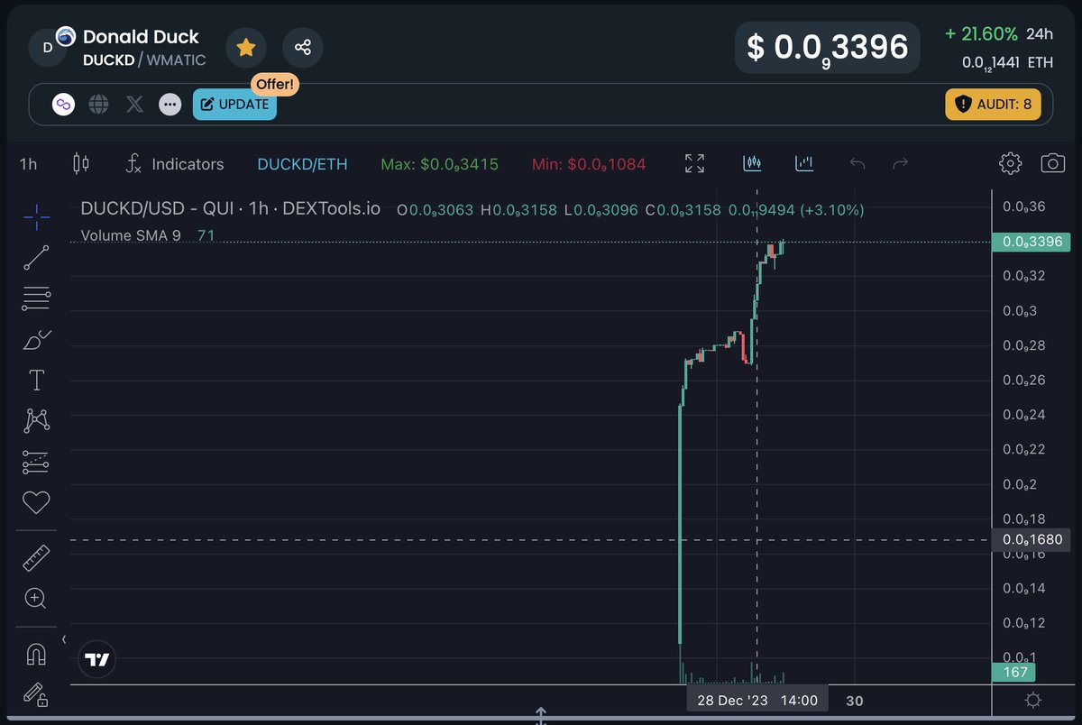Open token website globe icon
This screenshot has width=1082, height=725.
(x=98, y=105)
